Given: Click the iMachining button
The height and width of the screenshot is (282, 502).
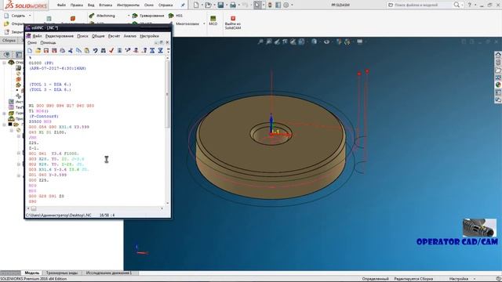Looking at the screenshot, I should (x=102, y=16).
